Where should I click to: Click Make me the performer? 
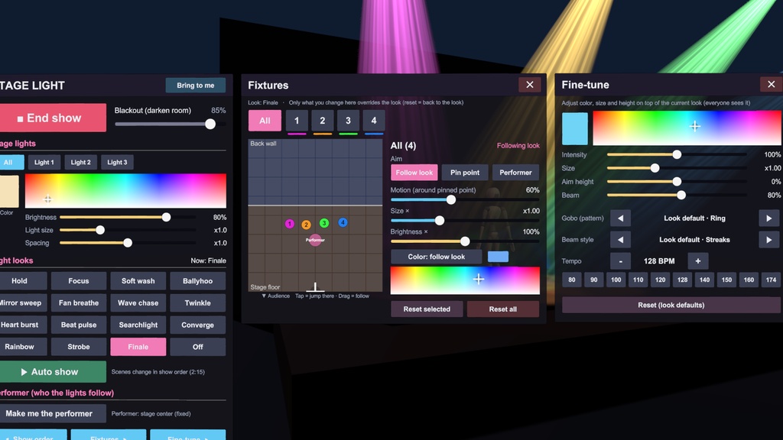click(53, 413)
